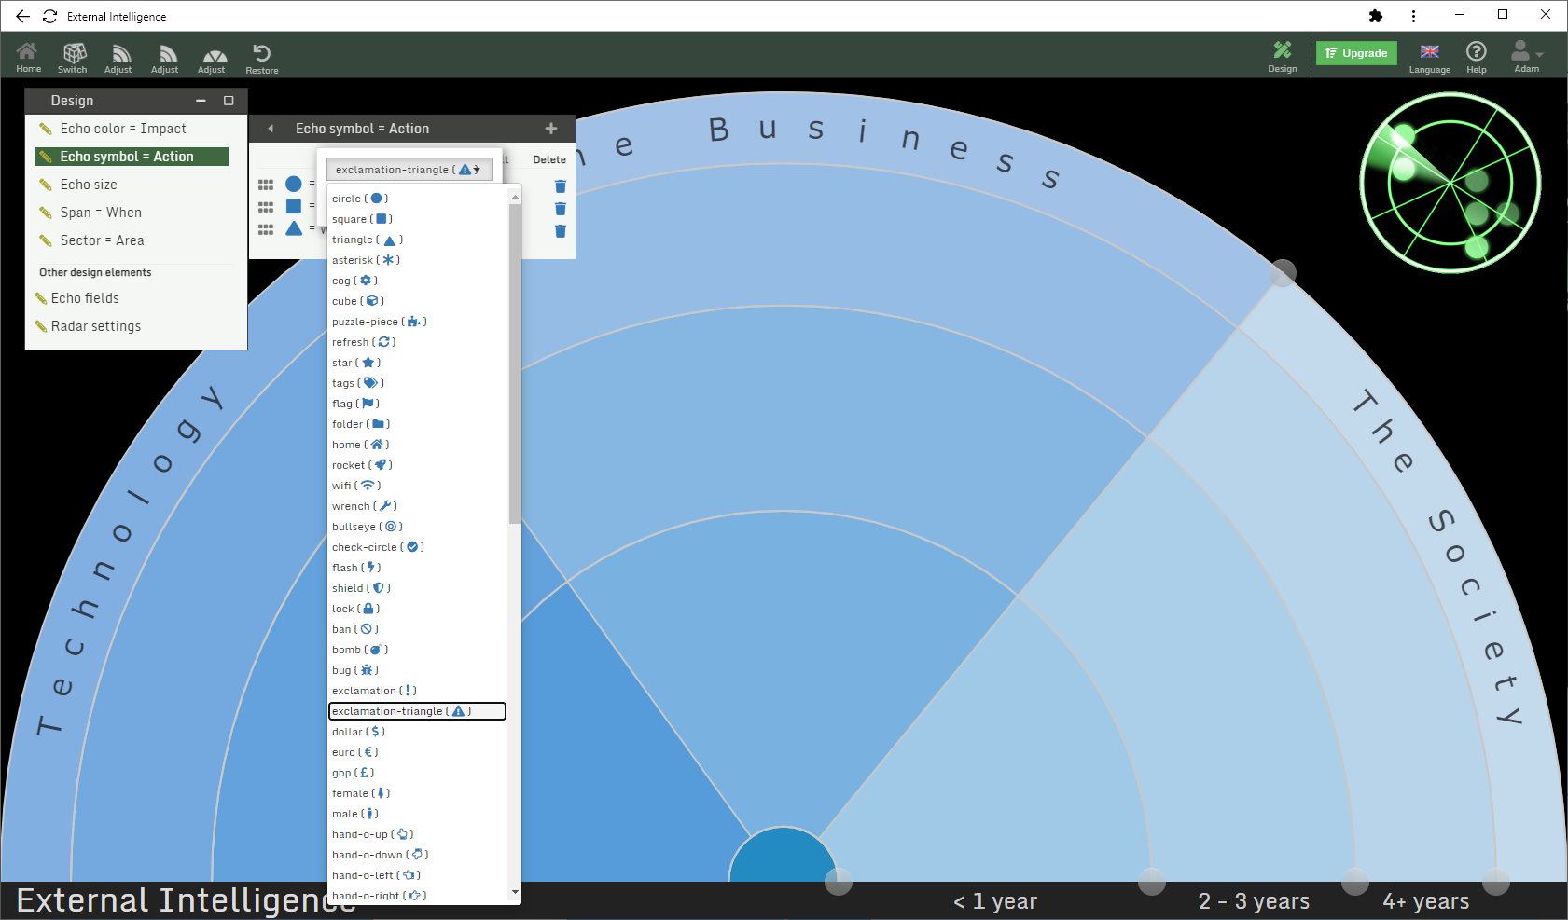
Task: Click the browser back arrow
Action: [x=22, y=16]
